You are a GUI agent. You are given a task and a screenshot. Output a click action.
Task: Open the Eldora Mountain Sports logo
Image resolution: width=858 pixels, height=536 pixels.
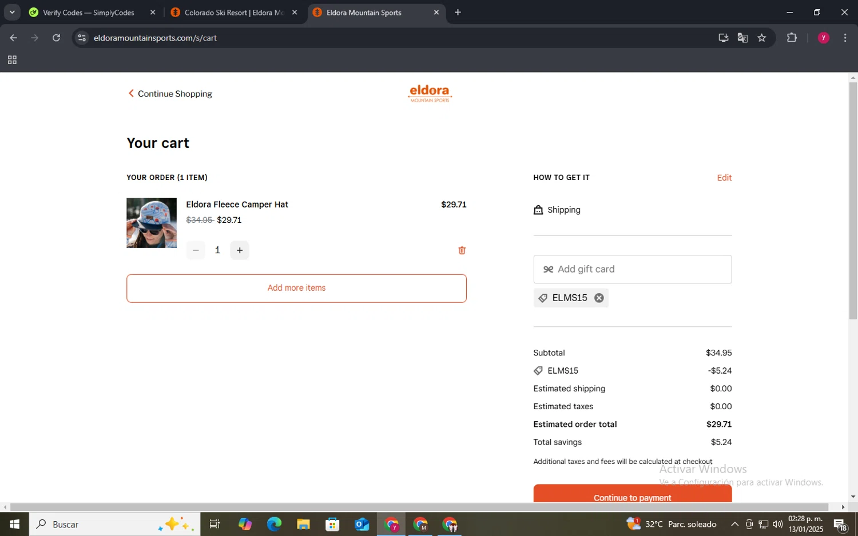coord(430,94)
